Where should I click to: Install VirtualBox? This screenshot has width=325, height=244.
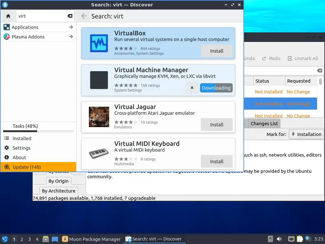point(216,51)
